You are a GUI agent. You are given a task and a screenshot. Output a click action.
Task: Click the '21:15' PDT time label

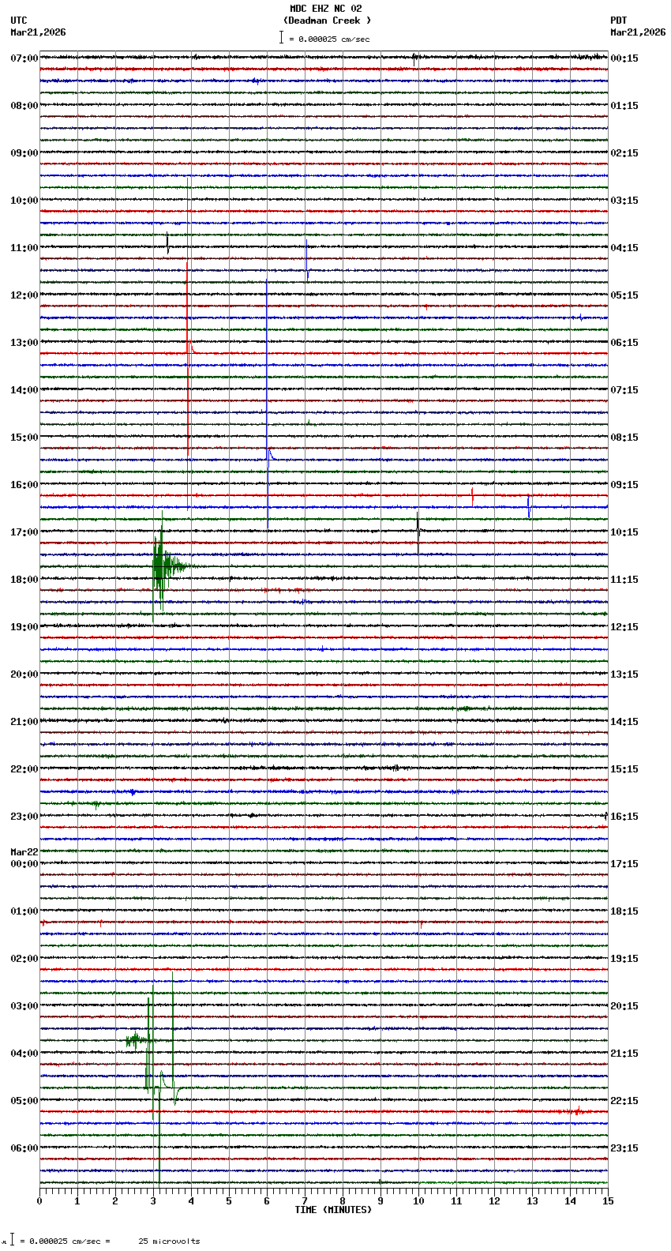(624, 1054)
